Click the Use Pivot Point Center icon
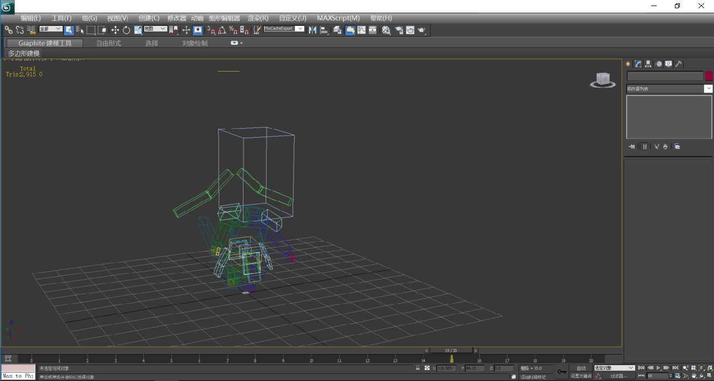This screenshot has width=714, height=381. tap(174, 30)
